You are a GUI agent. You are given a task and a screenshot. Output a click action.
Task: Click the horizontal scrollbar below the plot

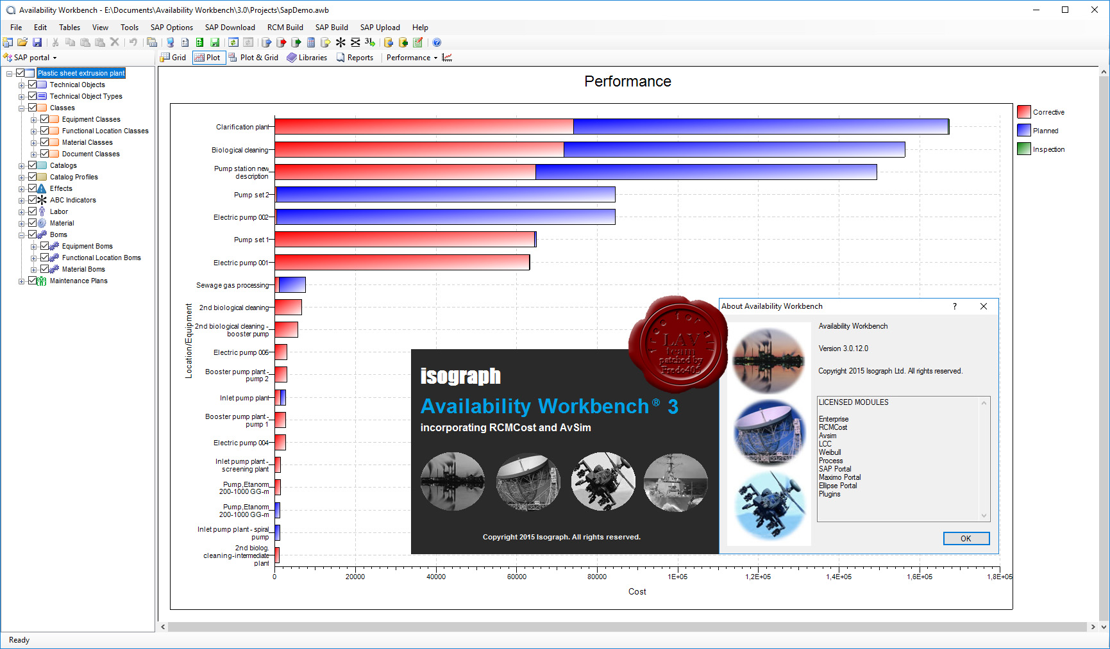click(628, 627)
